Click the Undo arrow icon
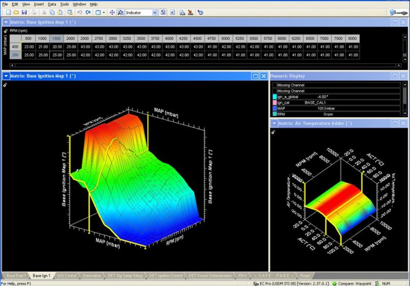Screen dimensions: 410x286 coord(79,12)
